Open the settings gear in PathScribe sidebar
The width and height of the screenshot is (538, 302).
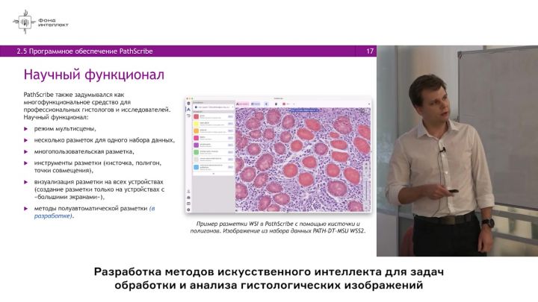click(188, 210)
